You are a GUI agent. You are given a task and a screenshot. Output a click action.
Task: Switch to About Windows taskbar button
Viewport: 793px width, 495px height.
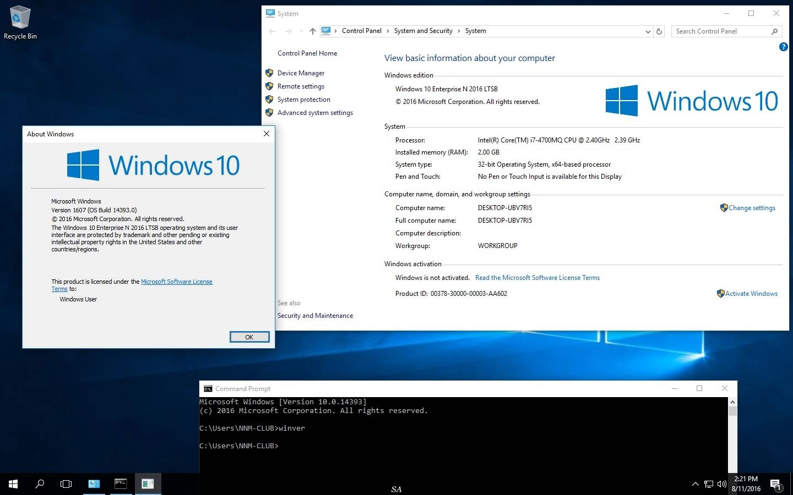148,484
